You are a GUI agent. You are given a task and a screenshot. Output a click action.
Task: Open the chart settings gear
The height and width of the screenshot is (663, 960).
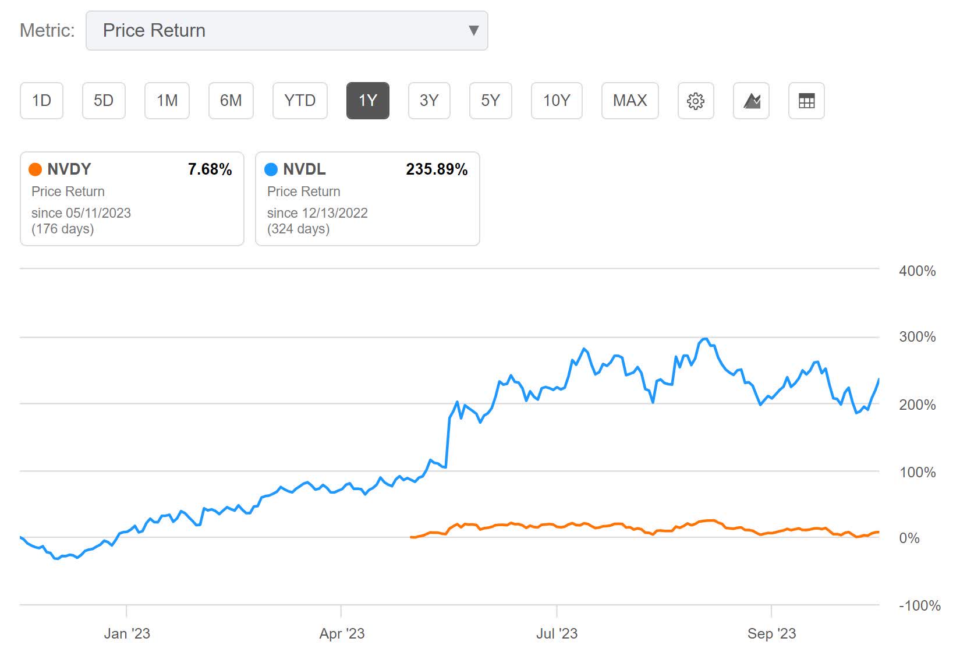pyautogui.click(x=695, y=100)
